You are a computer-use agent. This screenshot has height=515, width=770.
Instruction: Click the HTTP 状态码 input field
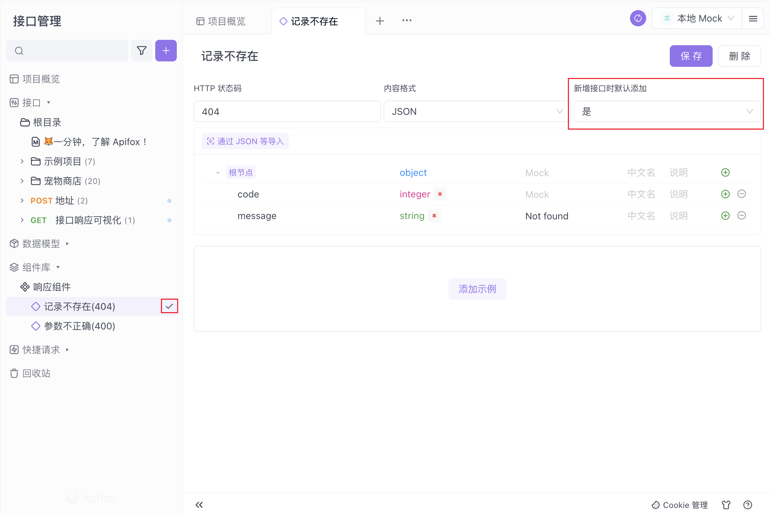(287, 111)
